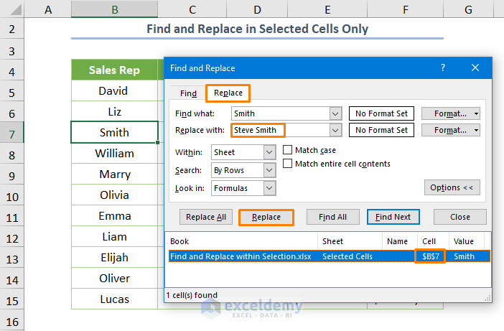The height and width of the screenshot is (331, 504).
Task: Enable the Match case checkbox
Action: [288, 151]
